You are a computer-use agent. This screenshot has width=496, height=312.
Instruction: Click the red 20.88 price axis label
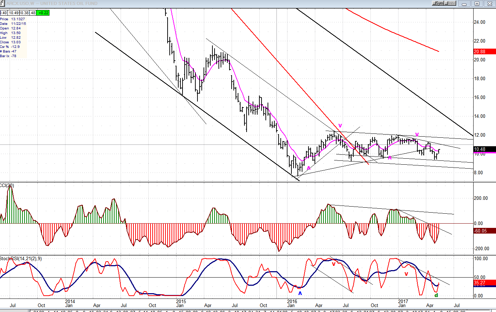click(484, 51)
